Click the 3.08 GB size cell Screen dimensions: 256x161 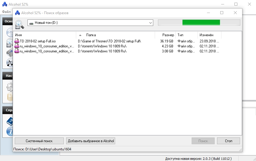point(167,51)
